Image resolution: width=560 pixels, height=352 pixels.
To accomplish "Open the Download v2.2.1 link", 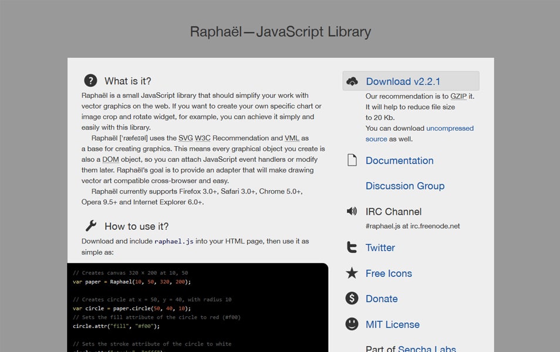I will (x=403, y=82).
